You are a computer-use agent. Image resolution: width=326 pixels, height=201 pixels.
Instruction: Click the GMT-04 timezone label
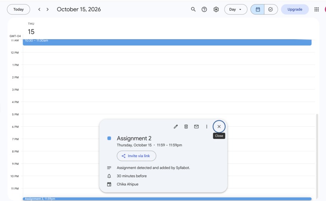(15, 36)
